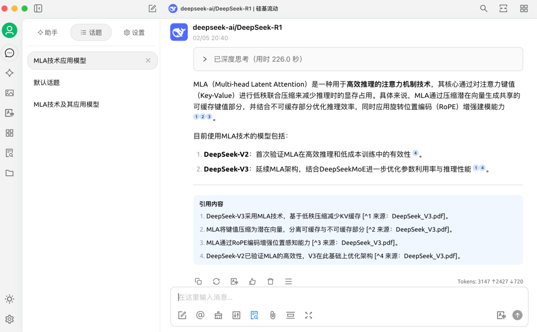Remove the MLA技术应用模型 topic with X
Viewport: 537px width, 332px height.
coord(148,61)
